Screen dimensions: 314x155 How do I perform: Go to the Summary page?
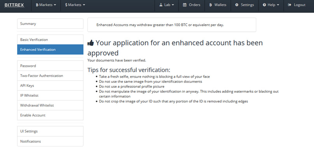click(x=50, y=24)
